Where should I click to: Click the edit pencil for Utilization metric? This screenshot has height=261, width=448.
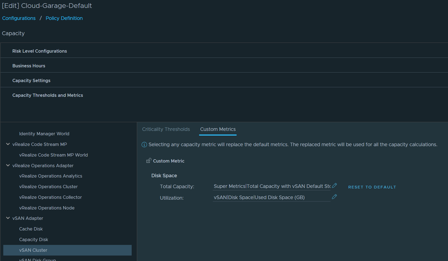tap(334, 197)
